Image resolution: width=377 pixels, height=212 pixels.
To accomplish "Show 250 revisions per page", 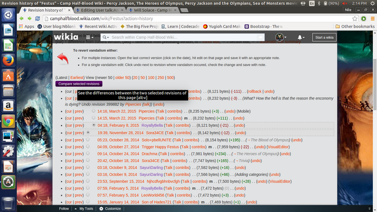I will tap(161, 78).
